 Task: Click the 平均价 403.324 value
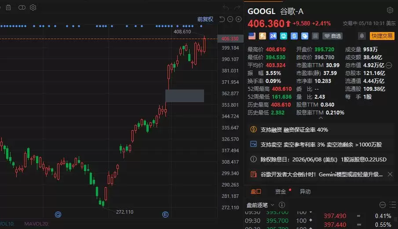(276, 65)
